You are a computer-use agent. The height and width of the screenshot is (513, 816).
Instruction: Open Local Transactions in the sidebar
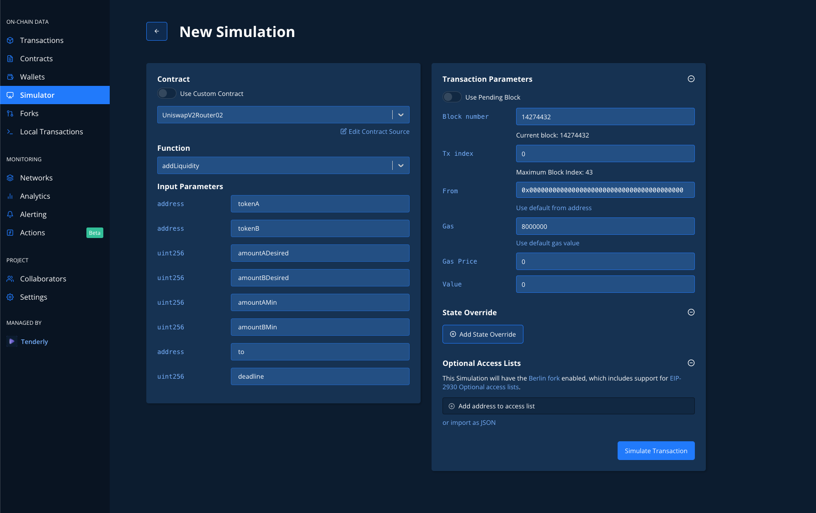55,132
